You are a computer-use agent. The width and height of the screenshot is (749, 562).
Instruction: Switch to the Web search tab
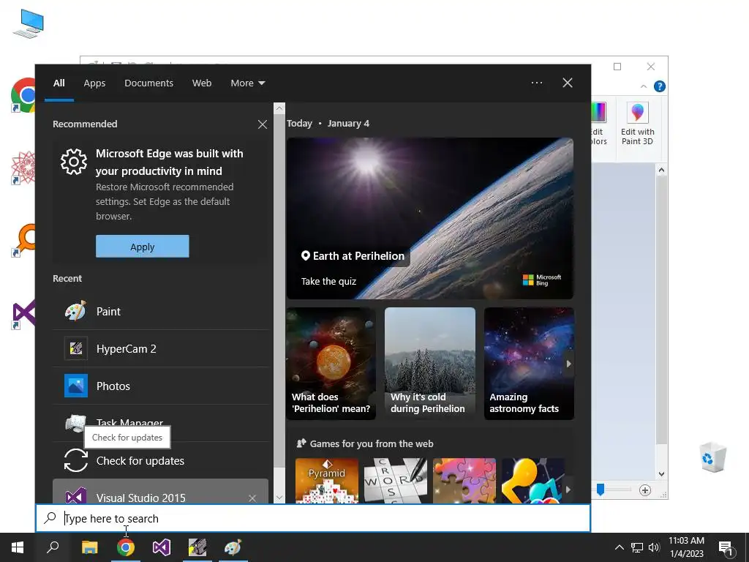[202, 83]
